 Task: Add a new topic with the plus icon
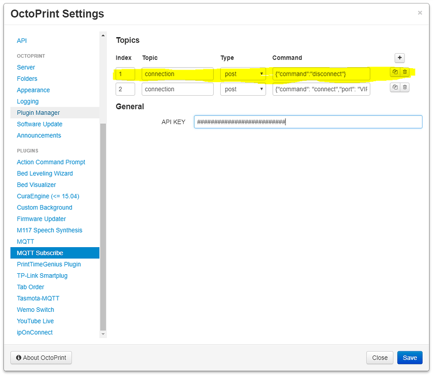tap(399, 58)
